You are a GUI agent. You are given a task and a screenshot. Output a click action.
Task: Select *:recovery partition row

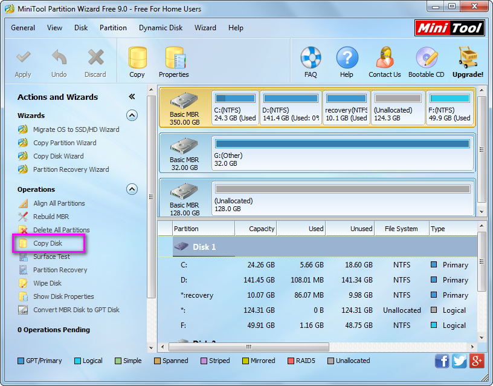[x=318, y=295]
